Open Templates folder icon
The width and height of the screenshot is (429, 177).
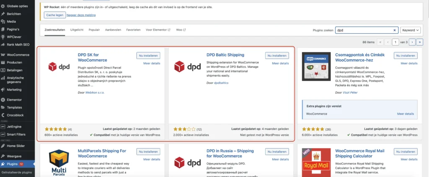(3, 108)
